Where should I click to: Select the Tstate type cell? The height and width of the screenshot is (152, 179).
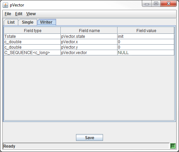pos(32,36)
